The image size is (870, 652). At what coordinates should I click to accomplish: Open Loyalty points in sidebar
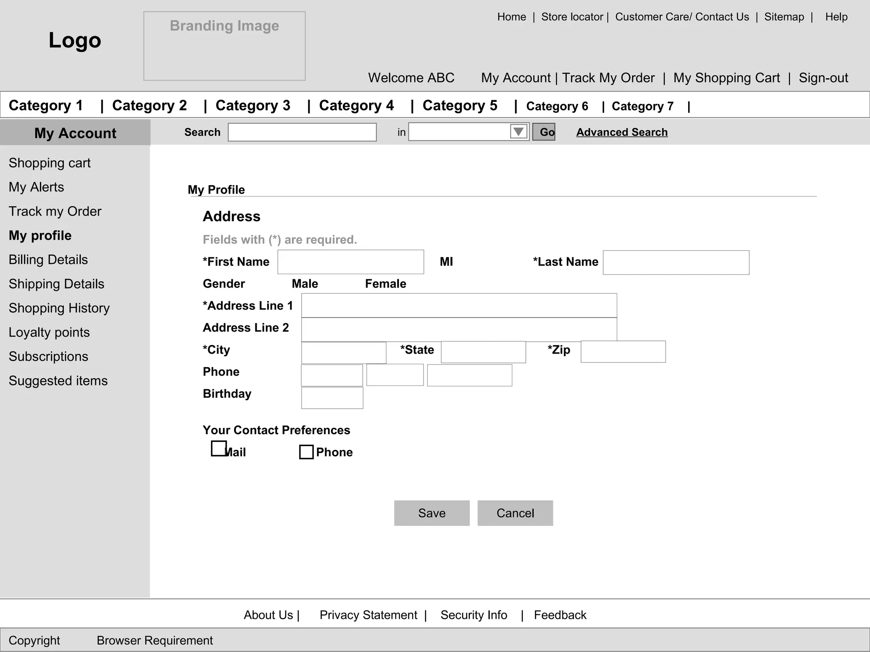(49, 332)
